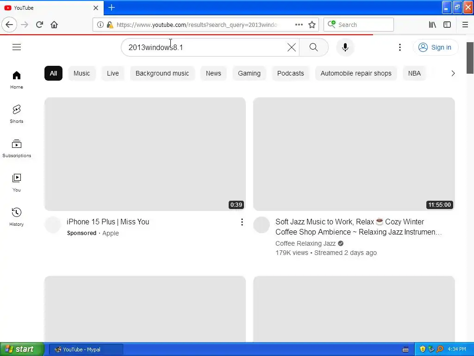Open Subscriptions in sidebar

[x=17, y=148]
